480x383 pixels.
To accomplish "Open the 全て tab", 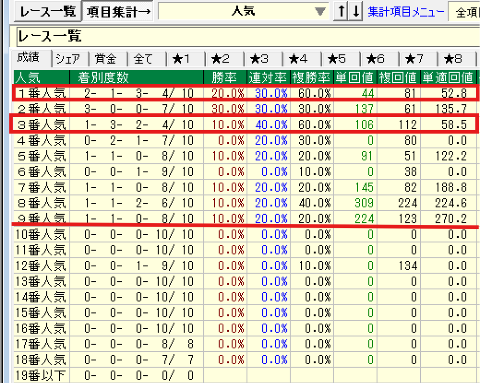I will pyautogui.click(x=147, y=59).
